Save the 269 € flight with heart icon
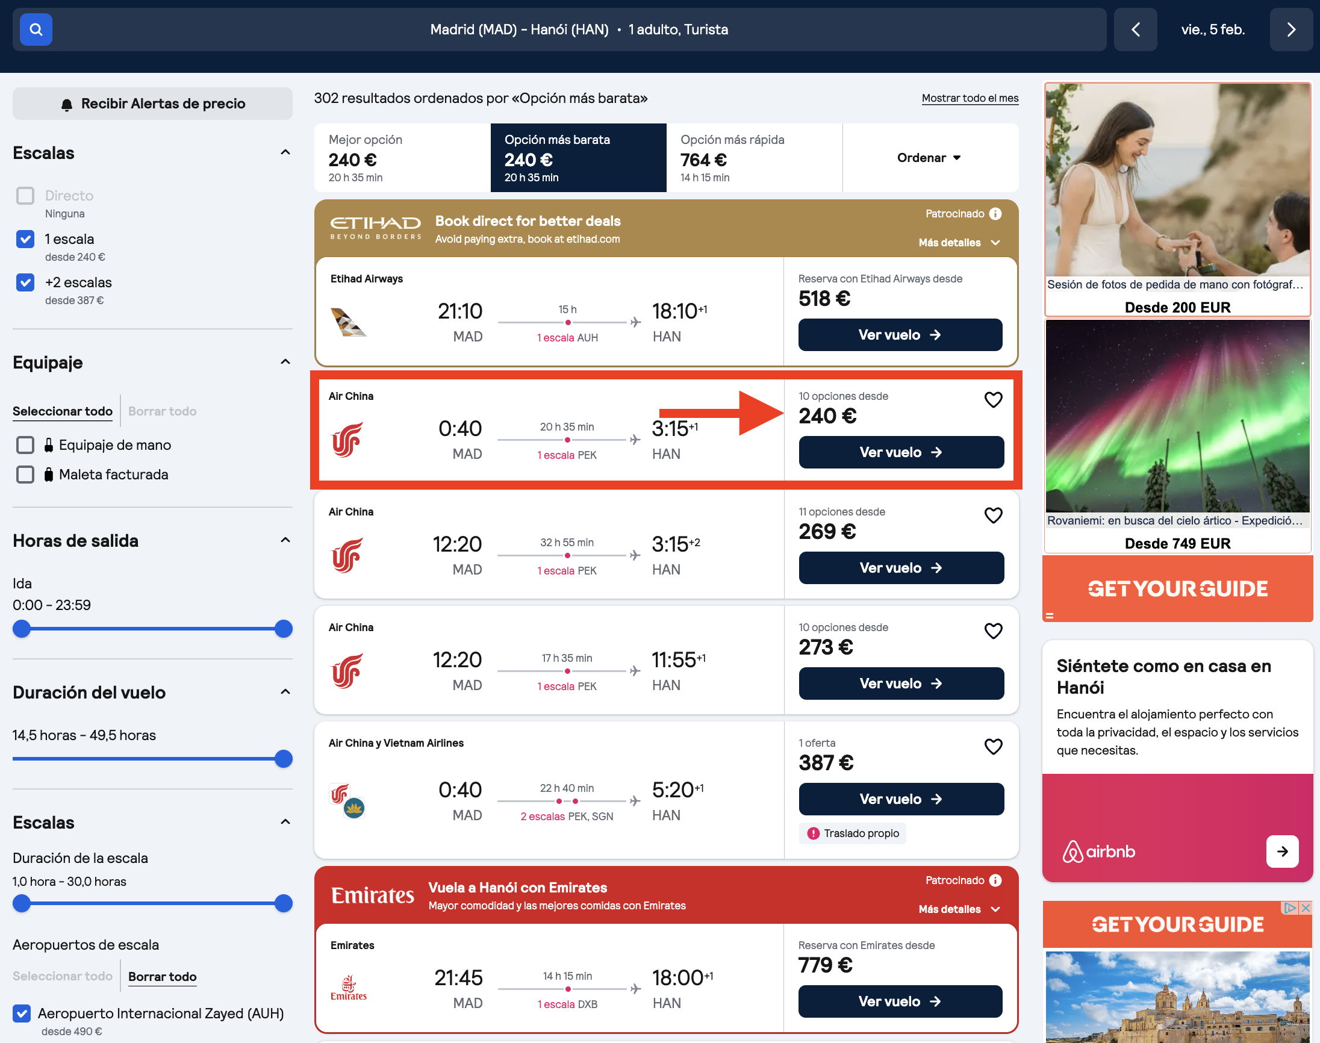Image resolution: width=1320 pixels, height=1043 pixels. click(x=994, y=515)
